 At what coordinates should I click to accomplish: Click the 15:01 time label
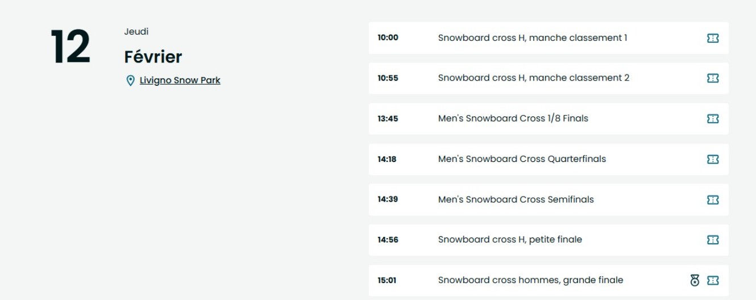tap(388, 281)
